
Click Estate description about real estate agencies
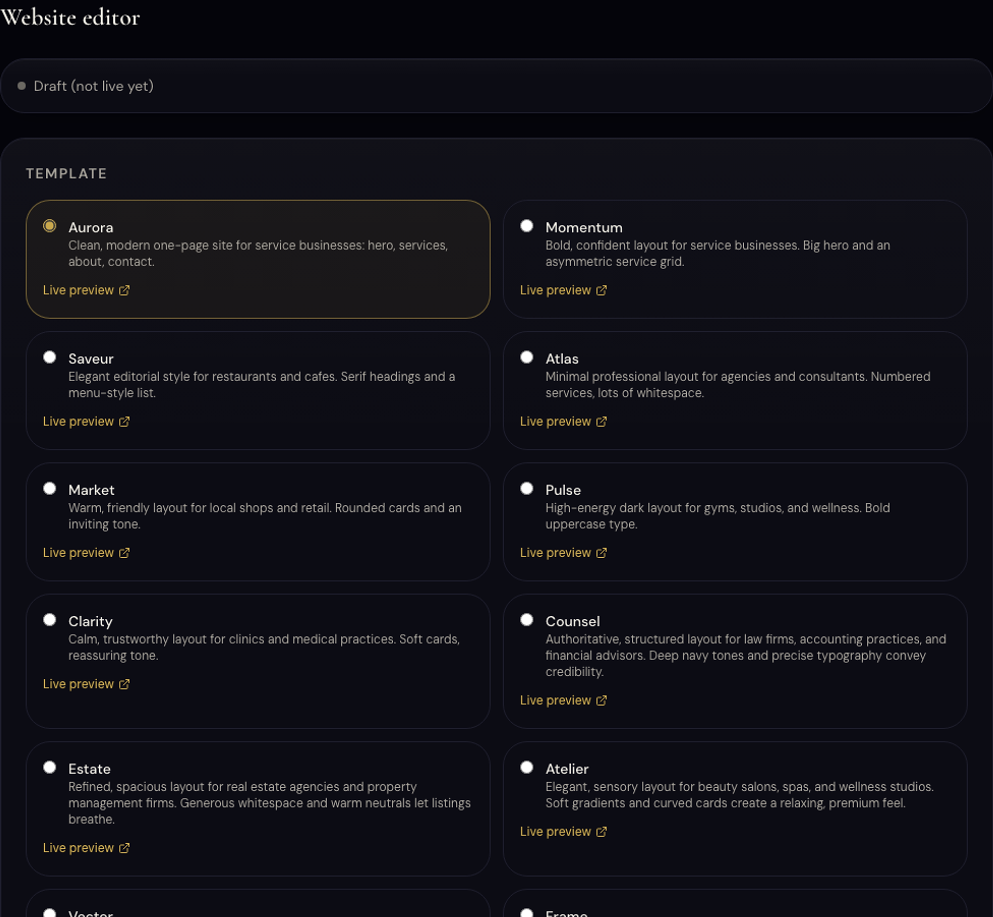click(x=270, y=803)
